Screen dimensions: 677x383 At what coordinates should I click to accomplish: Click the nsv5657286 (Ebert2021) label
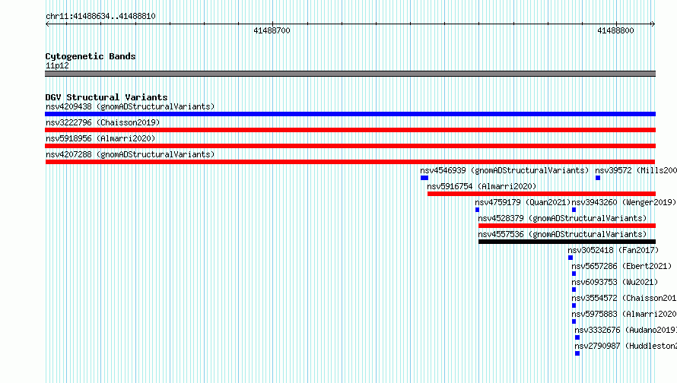coord(621,266)
